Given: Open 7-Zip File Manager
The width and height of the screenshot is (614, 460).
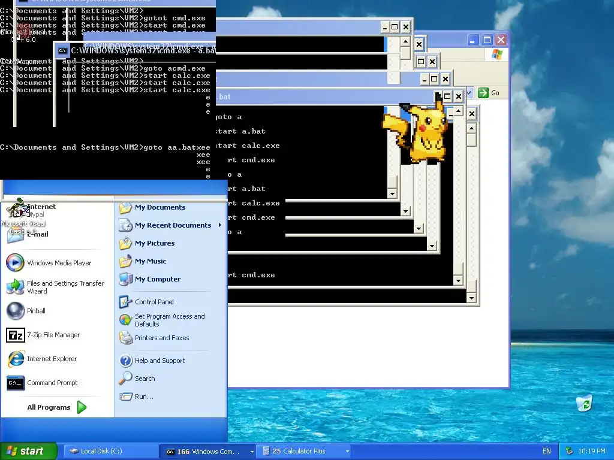Looking at the screenshot, I should [x=43, y=335].
